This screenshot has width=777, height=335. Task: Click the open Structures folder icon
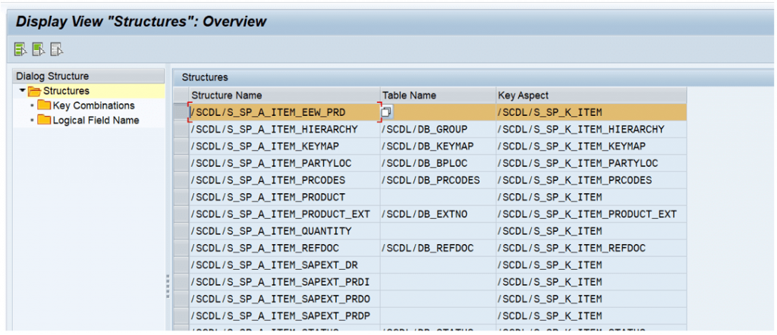(34, 91)
